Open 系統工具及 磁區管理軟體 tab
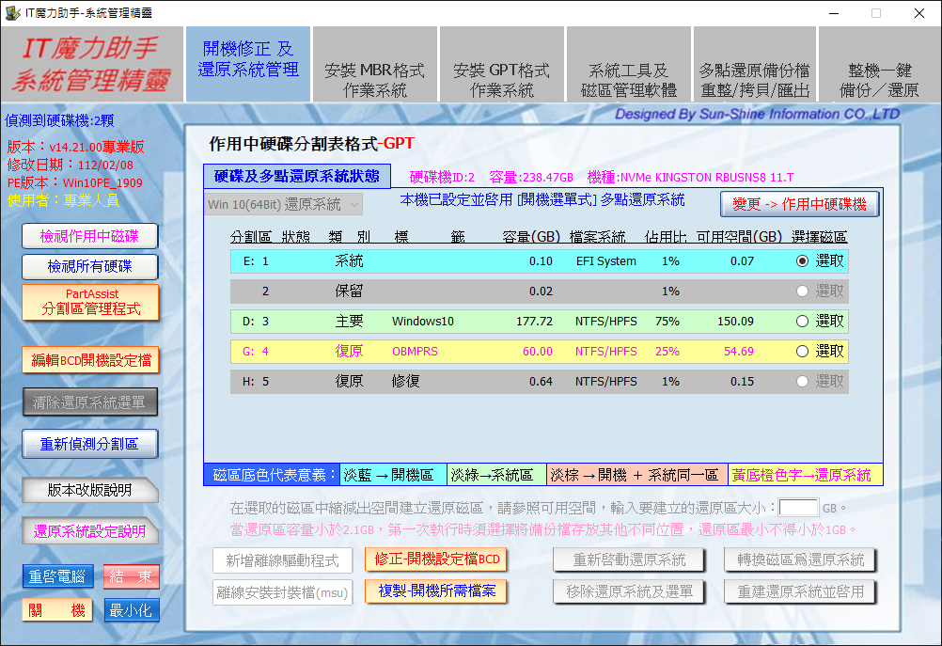942x646 pixels. 628,80
